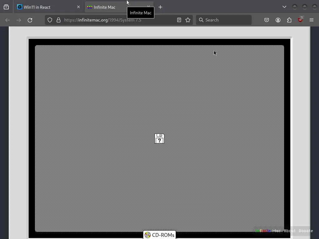Screen dimensions: 319x239
Task: Open the Firefox hamburger application menu
Action: (312, 20)
